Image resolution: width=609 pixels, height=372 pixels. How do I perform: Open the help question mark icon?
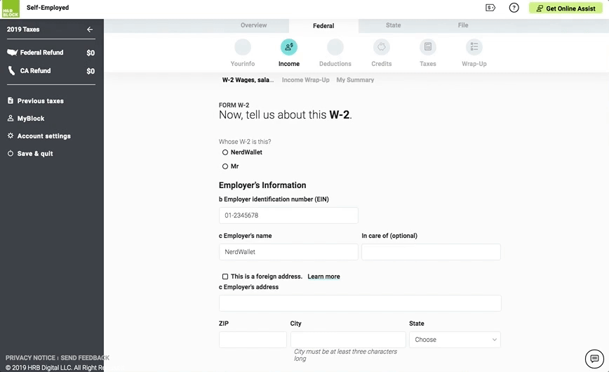click(514, 8)
